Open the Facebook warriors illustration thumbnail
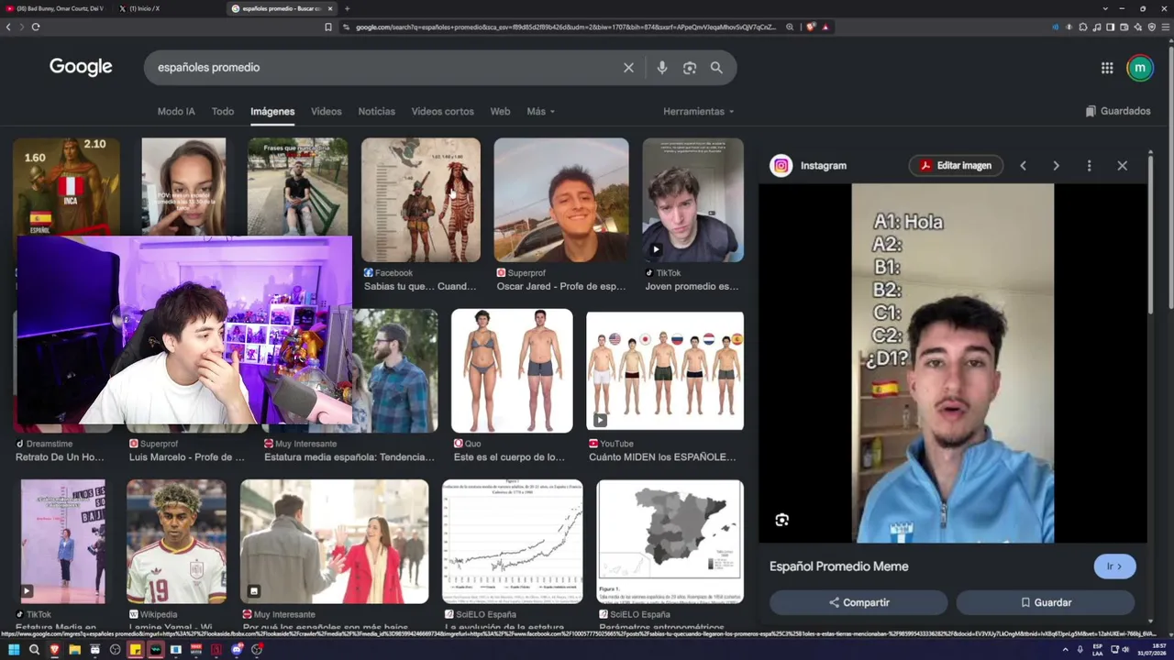The image size is (1174, 660). [x=420, y=200]
